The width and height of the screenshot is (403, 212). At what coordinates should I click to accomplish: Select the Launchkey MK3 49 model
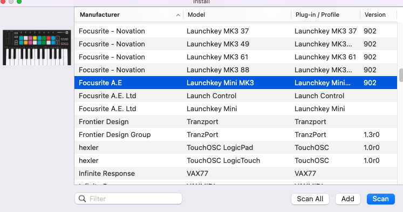point(218,44)
